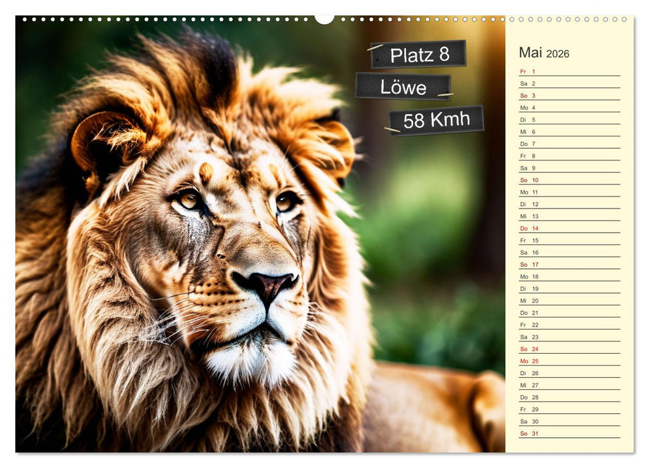Viewport: 649px width, 468px height.
Task: Choose the So 10 day entry
Action: pyautogui.click(x=569, y=180)
